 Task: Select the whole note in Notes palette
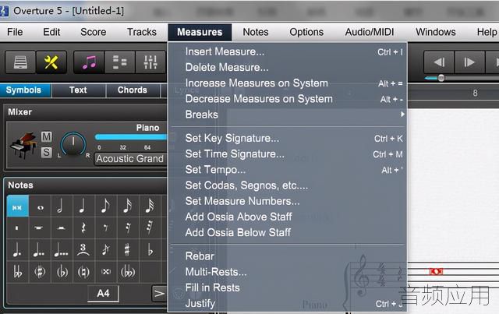tap(40, 206)
